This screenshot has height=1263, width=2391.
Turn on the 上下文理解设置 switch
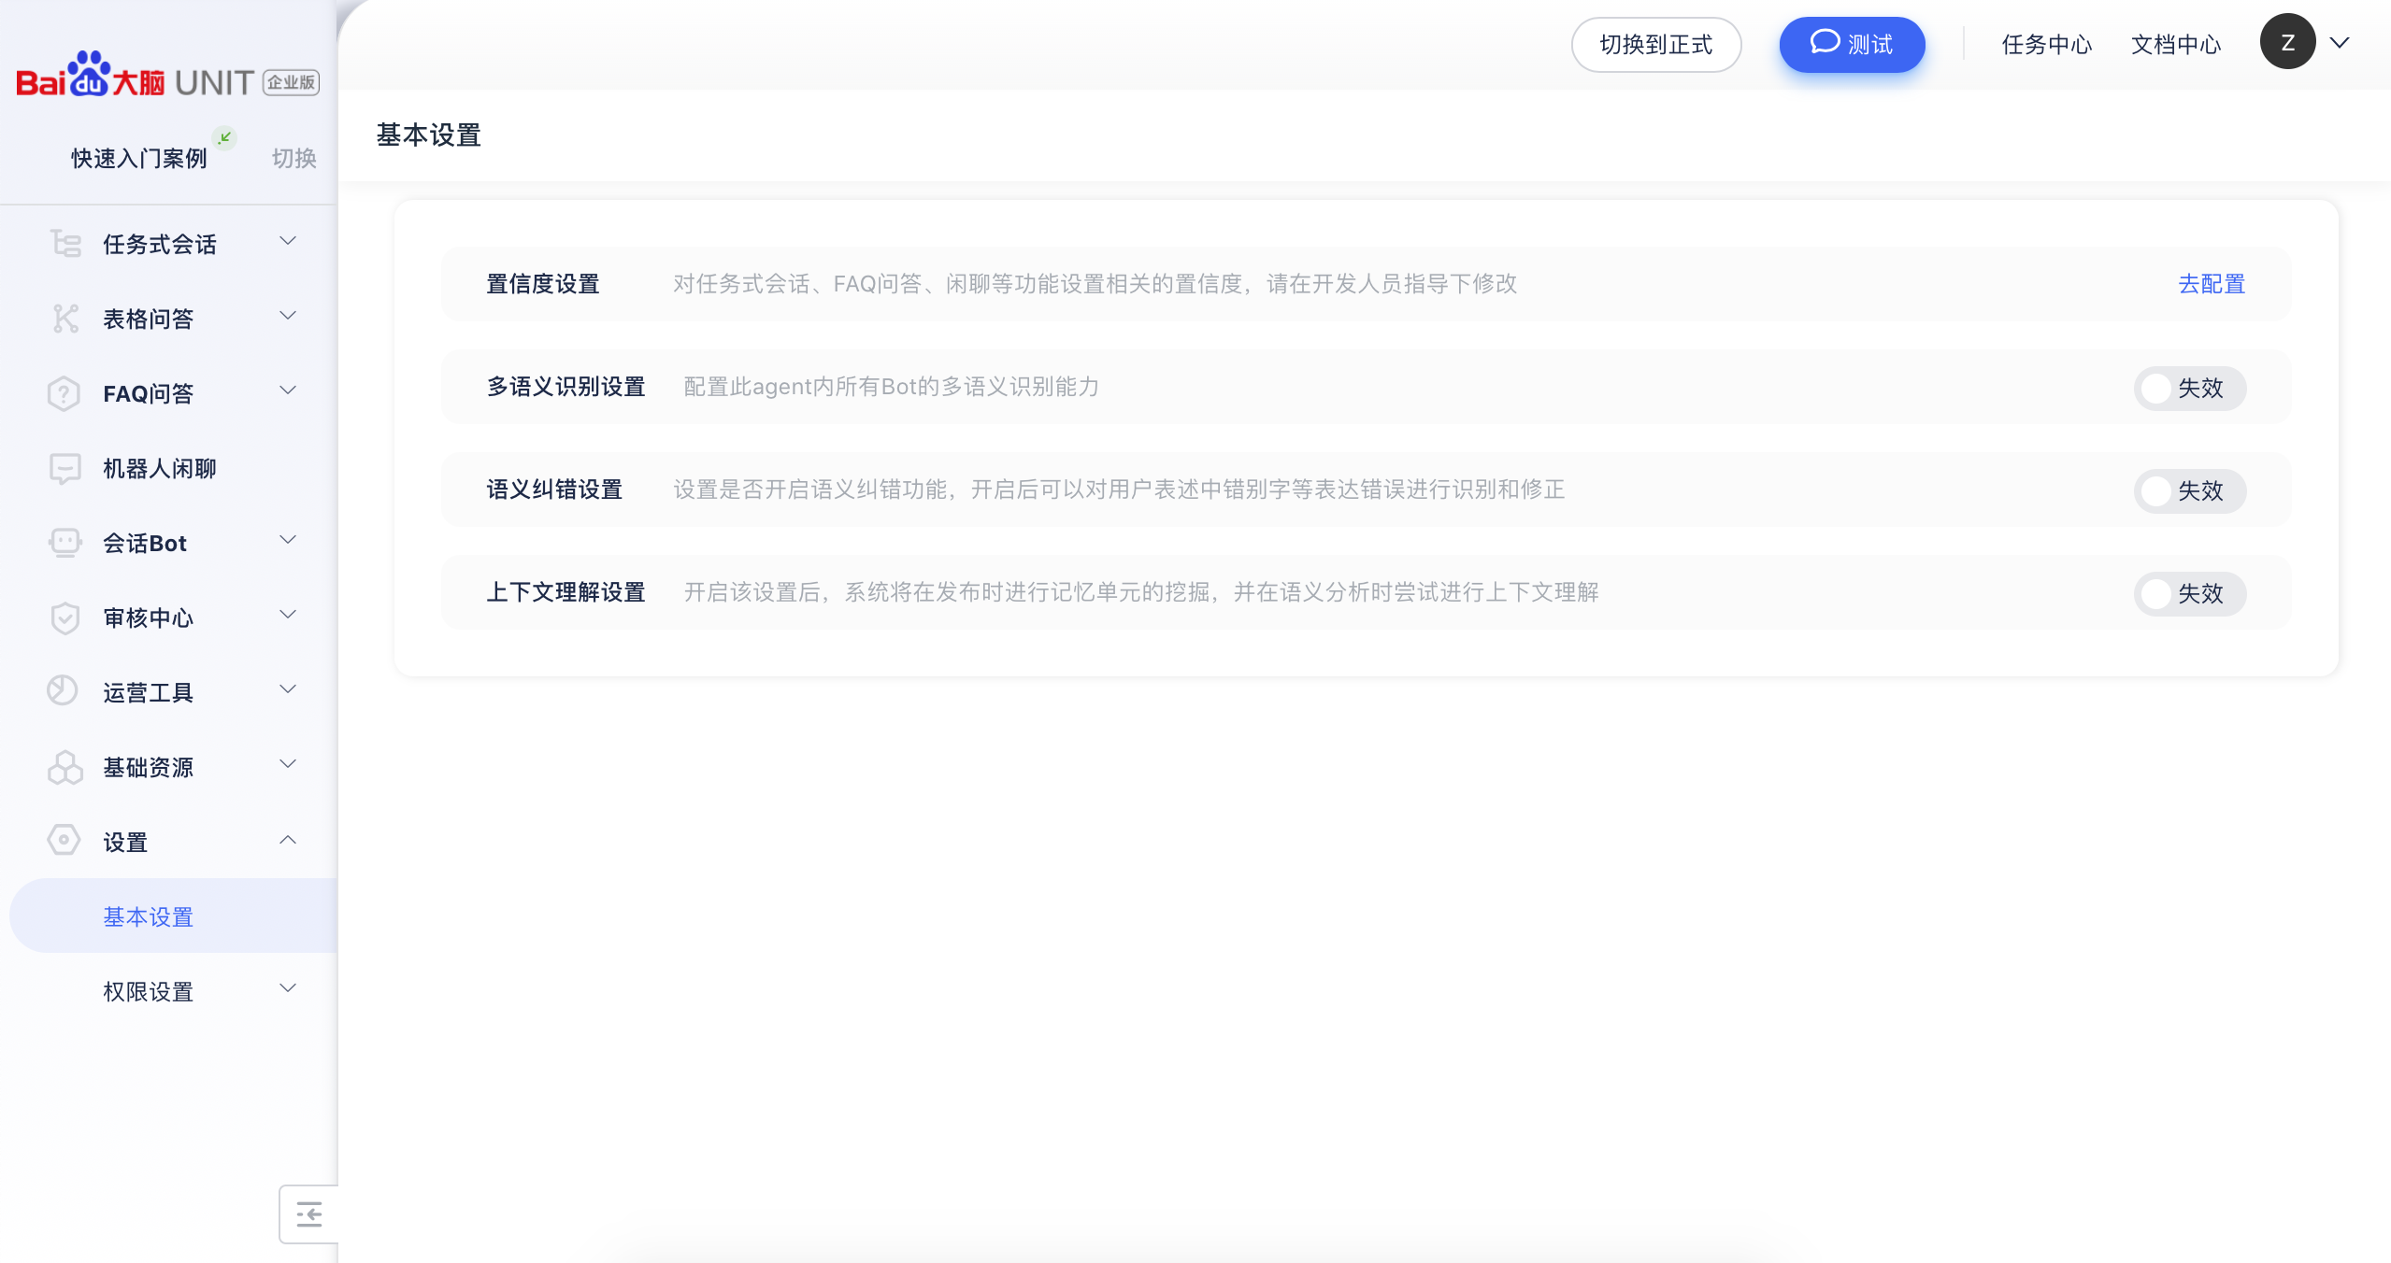2189,593
